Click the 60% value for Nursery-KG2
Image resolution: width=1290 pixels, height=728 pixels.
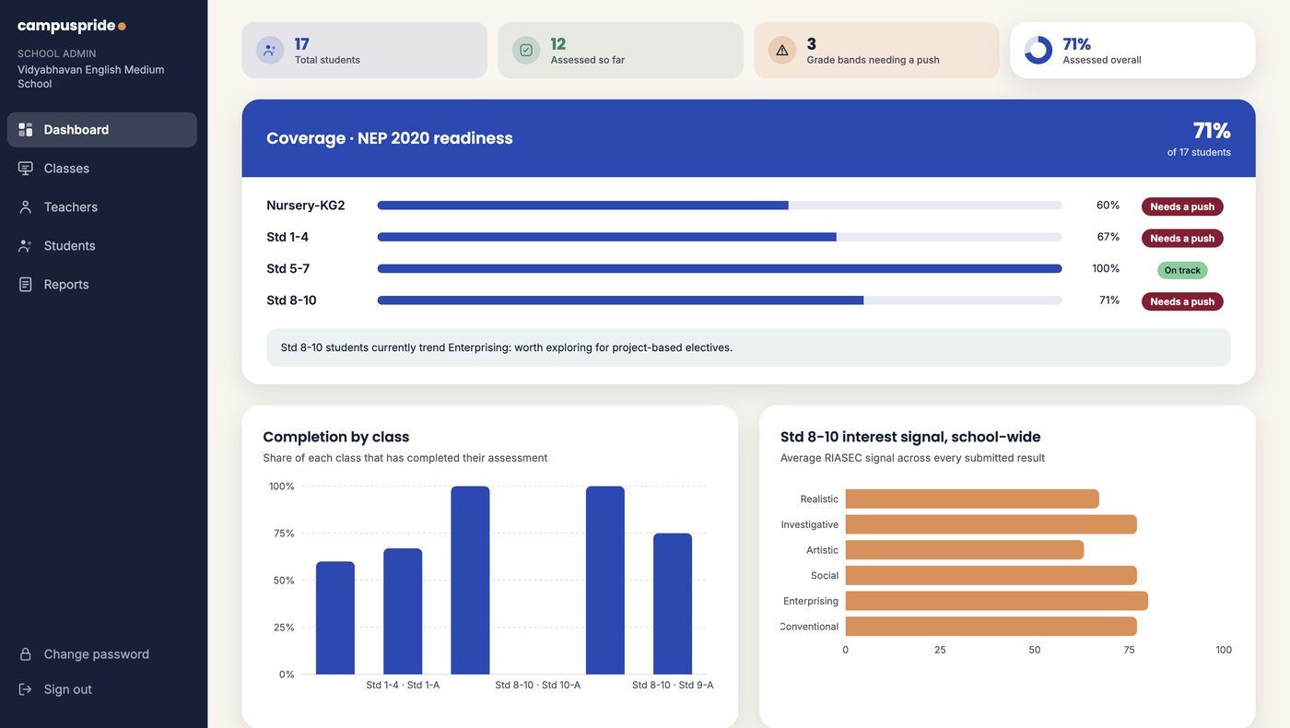tap(1108, 205)
